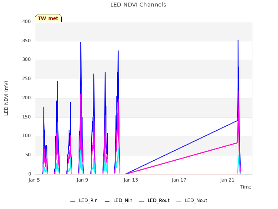Click the Jan 9 x-axis label
This screenshot has width=278, height=209.
pos(82,180)
